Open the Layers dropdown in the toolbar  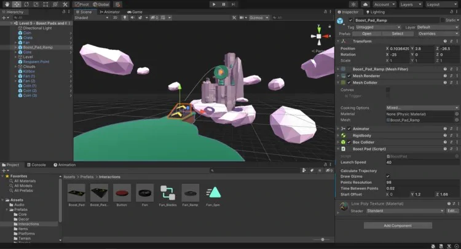(x=410, y=4)
